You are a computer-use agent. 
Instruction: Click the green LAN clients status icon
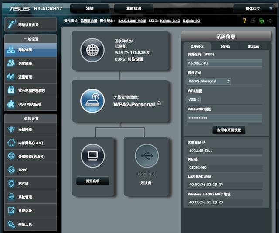coord(261,21)
